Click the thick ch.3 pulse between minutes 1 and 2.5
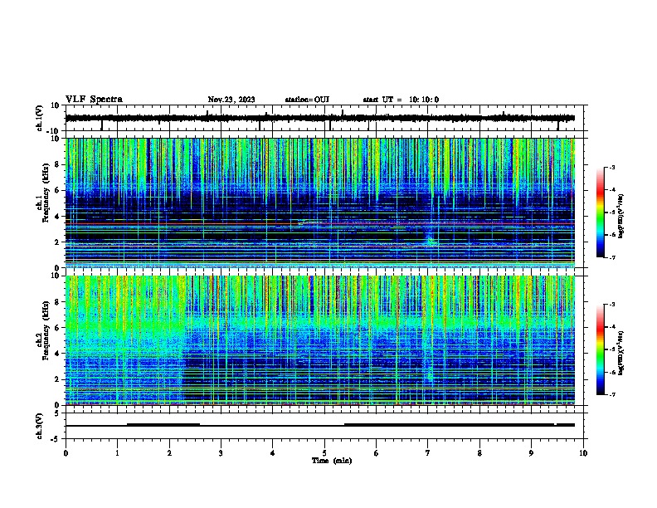 tap(163, 425)
